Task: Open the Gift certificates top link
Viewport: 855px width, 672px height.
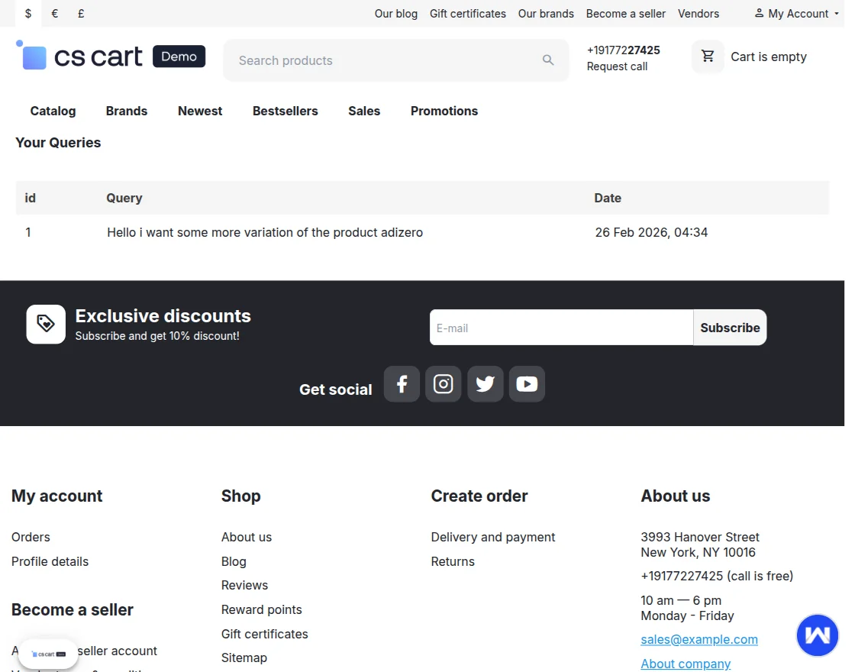Action: (x=467, y=14)
